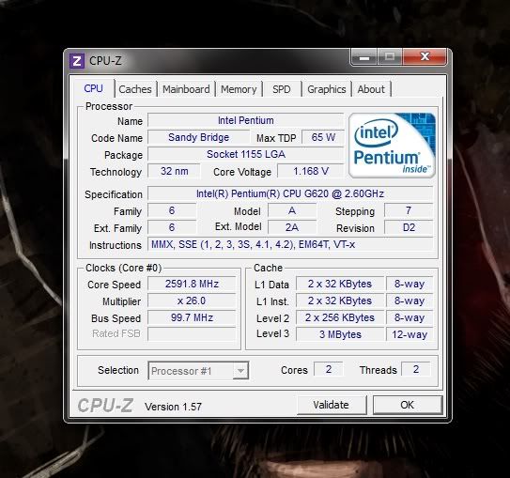Click the Ext. Model value 2A

pos(292,227)
